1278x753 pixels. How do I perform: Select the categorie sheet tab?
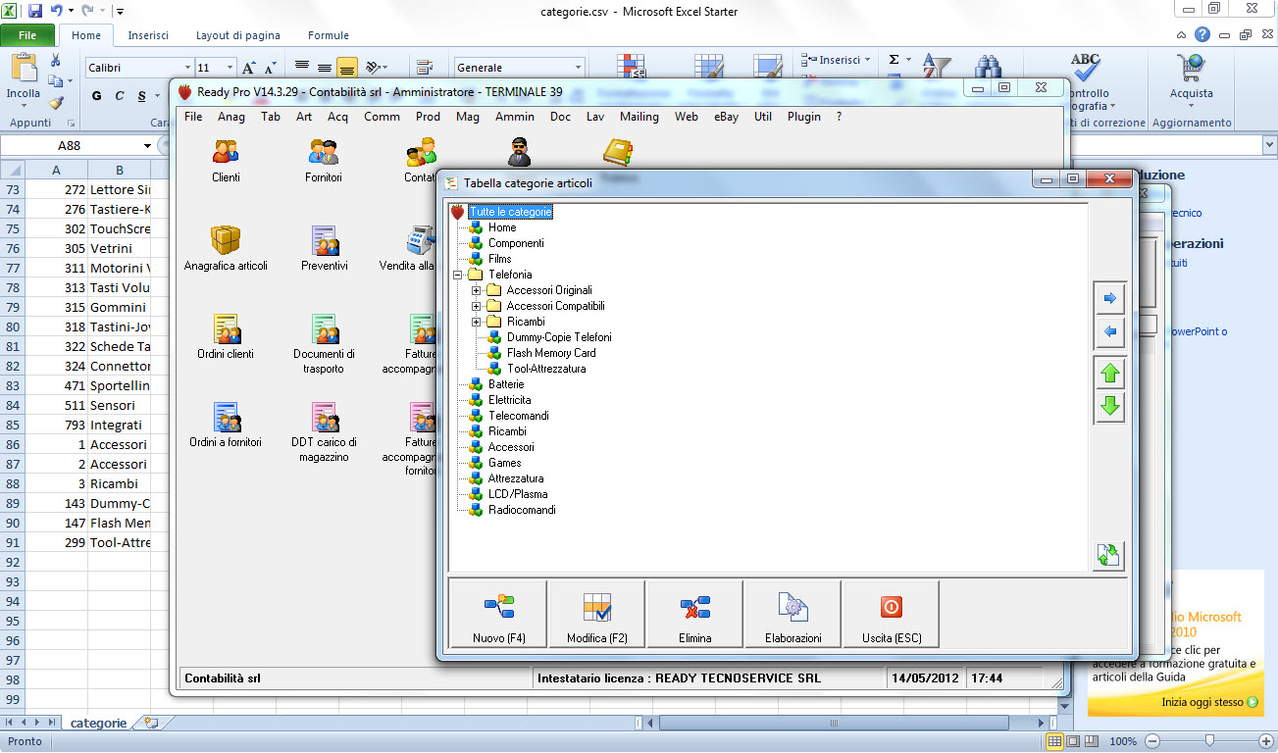(98, 723)
